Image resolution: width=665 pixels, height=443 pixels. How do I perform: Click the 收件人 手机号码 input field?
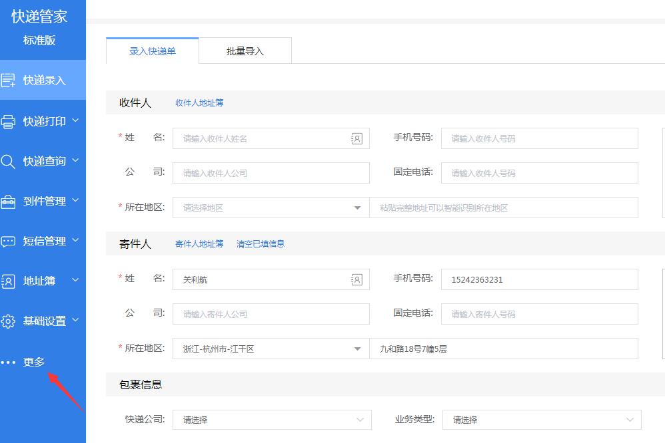[x=539, y=138]
